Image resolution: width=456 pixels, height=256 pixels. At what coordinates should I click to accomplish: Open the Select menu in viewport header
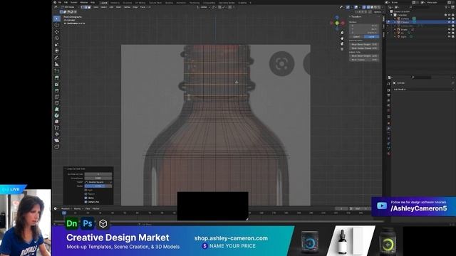click(103, 7)
